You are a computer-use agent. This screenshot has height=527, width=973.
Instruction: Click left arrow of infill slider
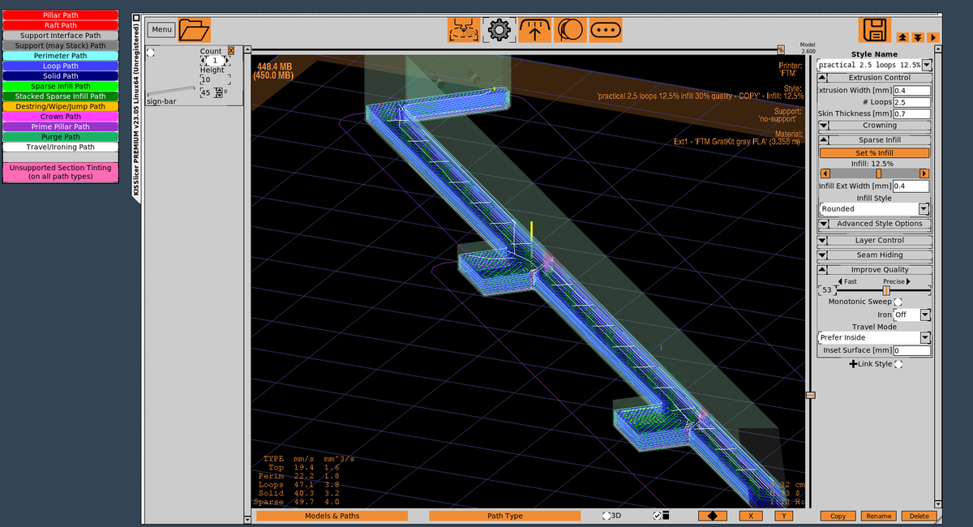pos(825,174)
